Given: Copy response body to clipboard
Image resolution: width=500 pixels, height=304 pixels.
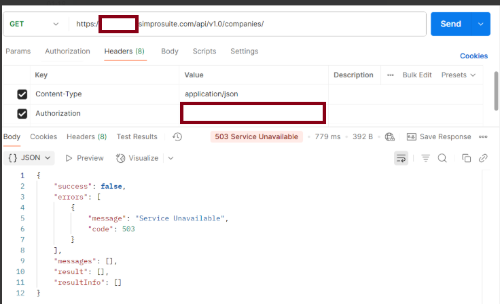Looking at the screenshot, I should pos(466,158).
